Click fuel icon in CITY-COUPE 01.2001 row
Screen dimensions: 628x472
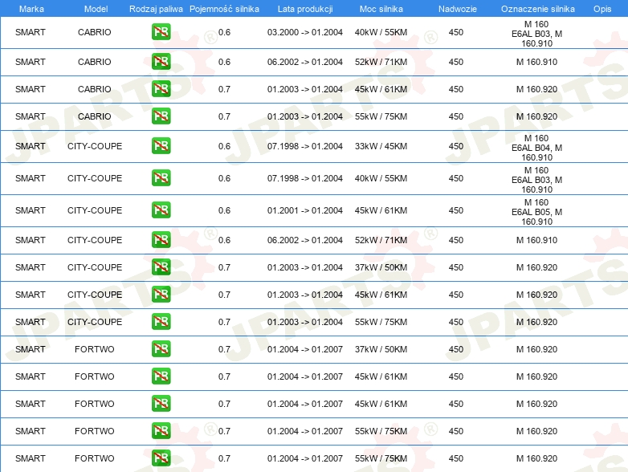click(x=161, y=210)
